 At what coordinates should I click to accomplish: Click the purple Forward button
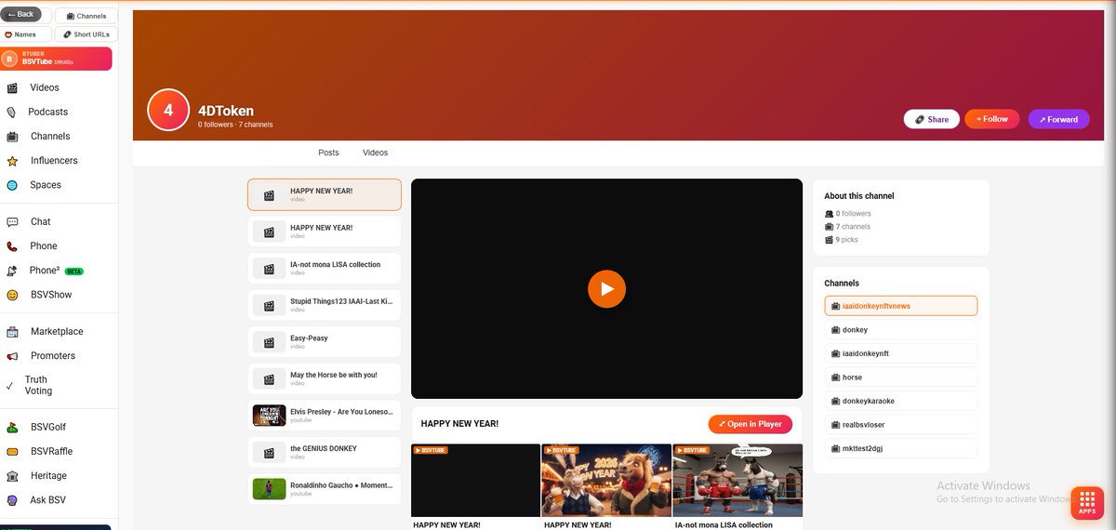1058,119
